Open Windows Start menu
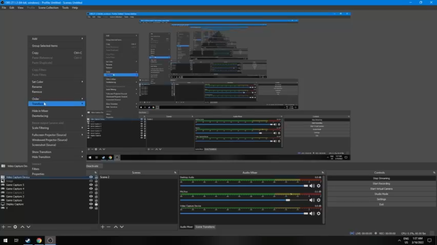 pyautogui.click(x=5, y=240)
